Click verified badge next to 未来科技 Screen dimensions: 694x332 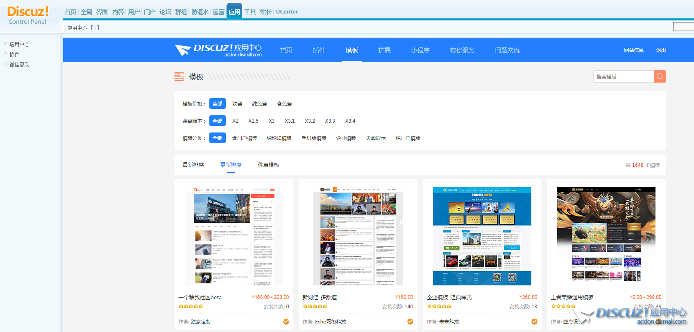tap(534, 322)
